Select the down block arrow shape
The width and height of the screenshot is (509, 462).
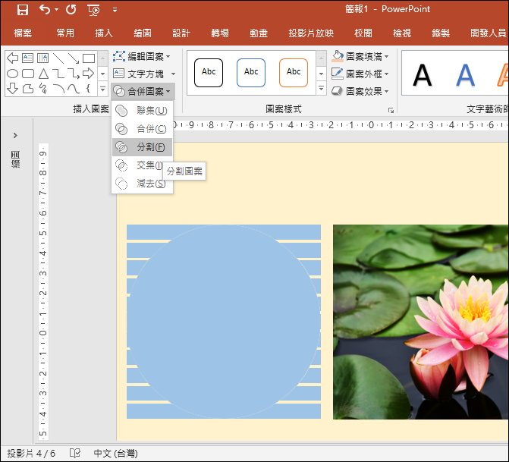(12, 88)
